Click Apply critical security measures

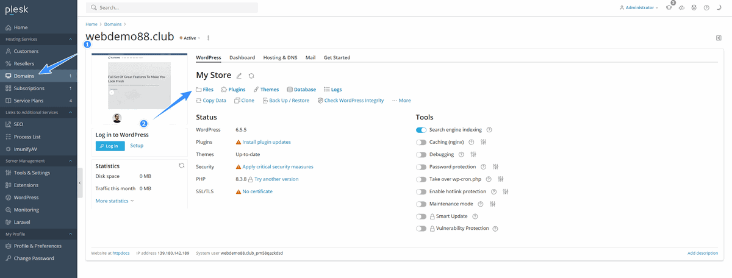coord(278,166)
